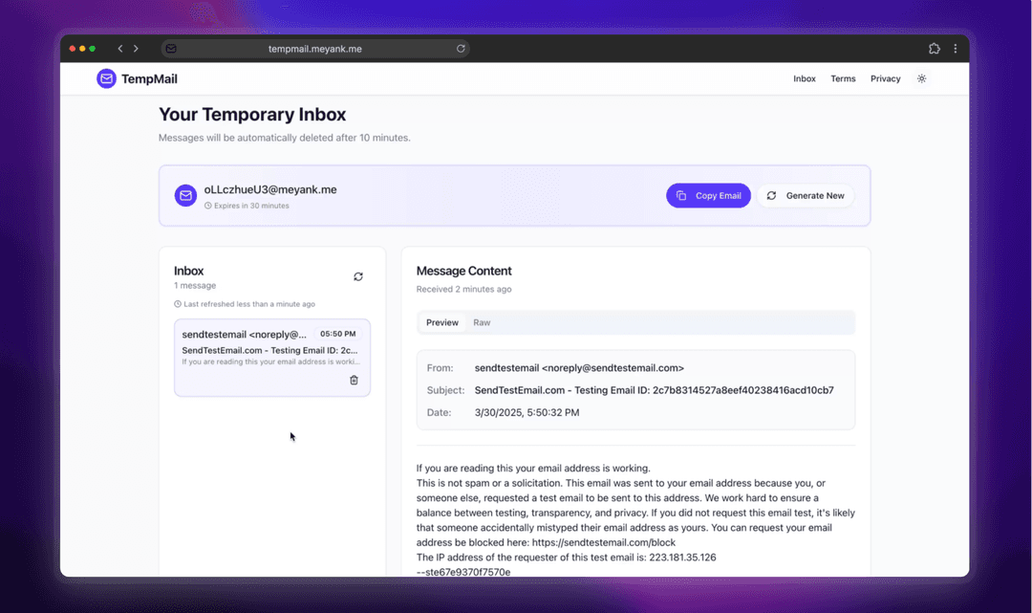Click the clock icon next to Expires in 30 minutes
The width and height of the screenshot is (1032, 613).
coord(208,206)
